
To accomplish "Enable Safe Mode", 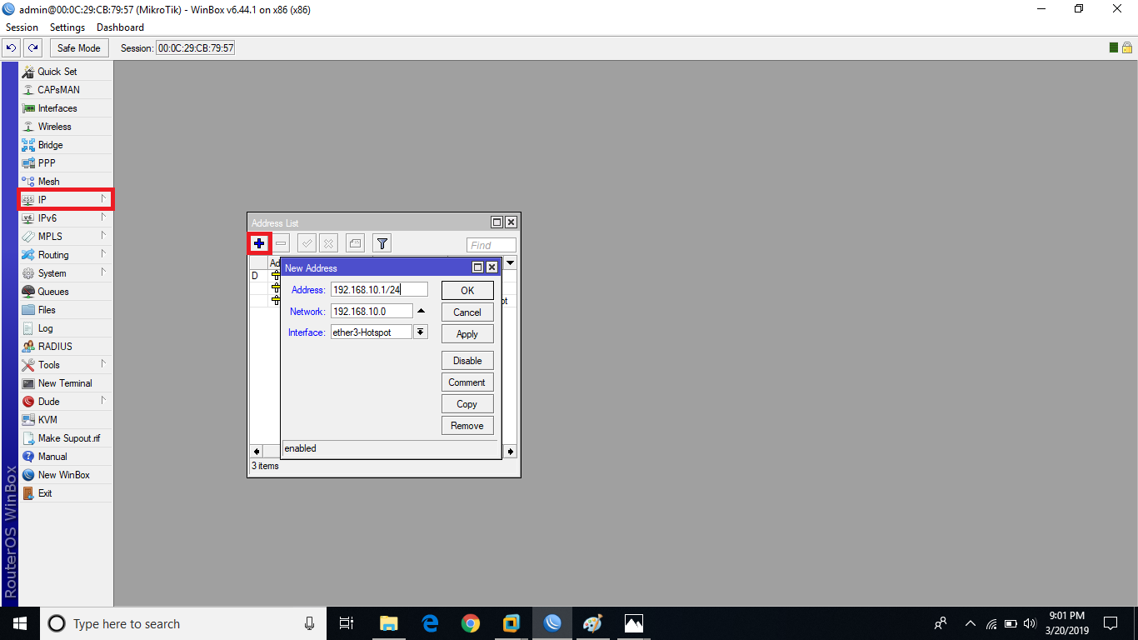I will [x=78, y=47].
